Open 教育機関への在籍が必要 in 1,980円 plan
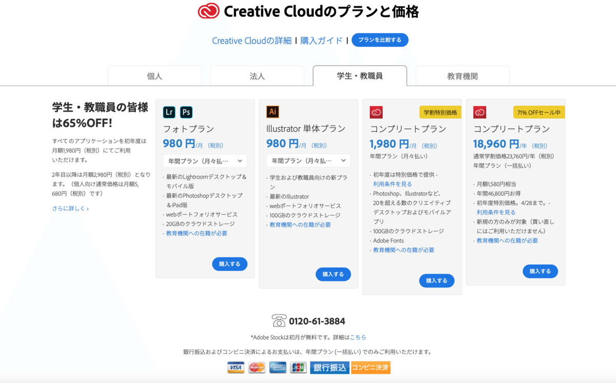 coord(403,250)
